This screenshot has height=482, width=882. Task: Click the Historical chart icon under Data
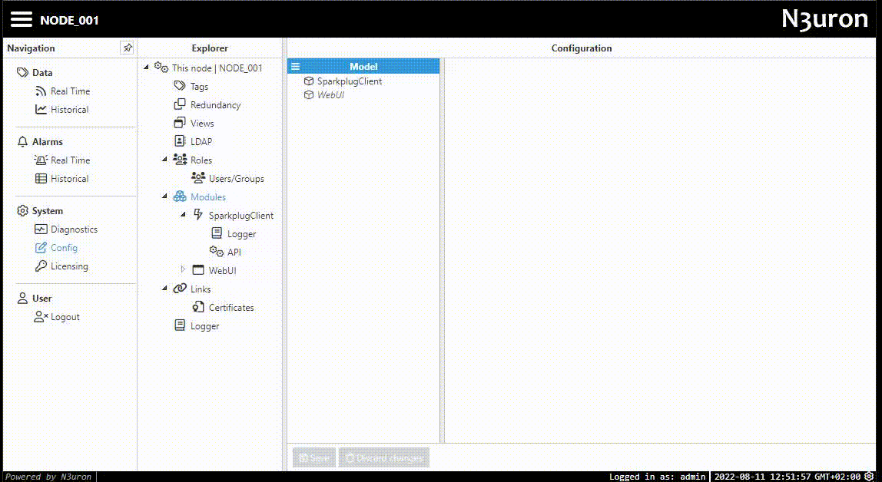pyautogui.click(x=41, y=110)
